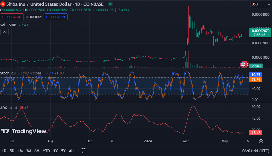
Task: Select the 5Y time range
Action: [x=63, y=151]
